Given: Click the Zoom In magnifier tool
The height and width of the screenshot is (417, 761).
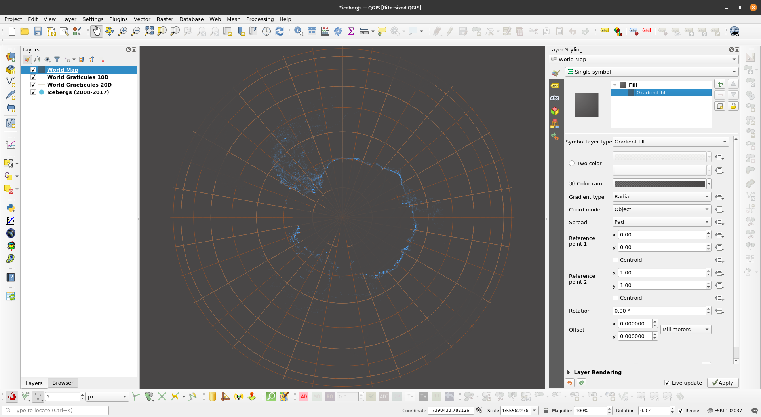Looking at the screenshot, I should pos(123,31).
